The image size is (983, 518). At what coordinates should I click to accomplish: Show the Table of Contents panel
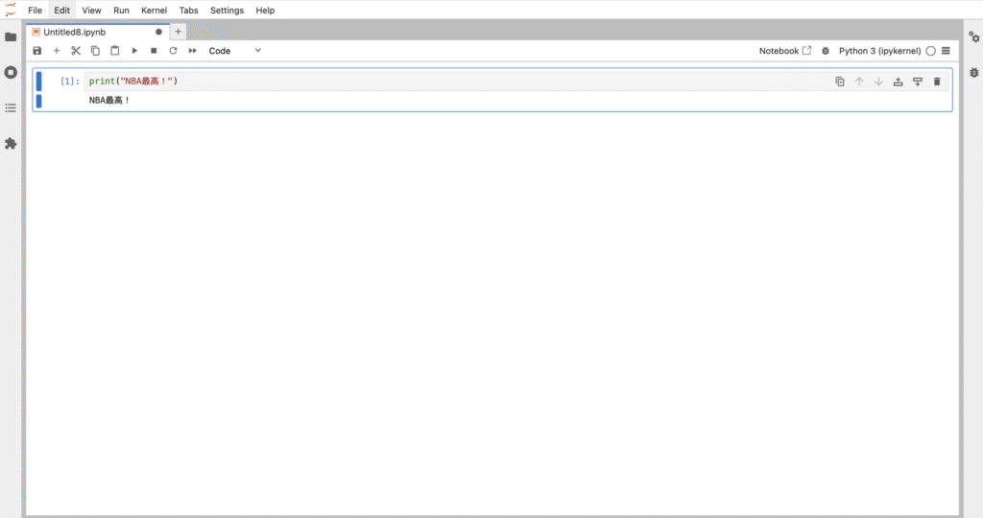(x=11, y=108)
